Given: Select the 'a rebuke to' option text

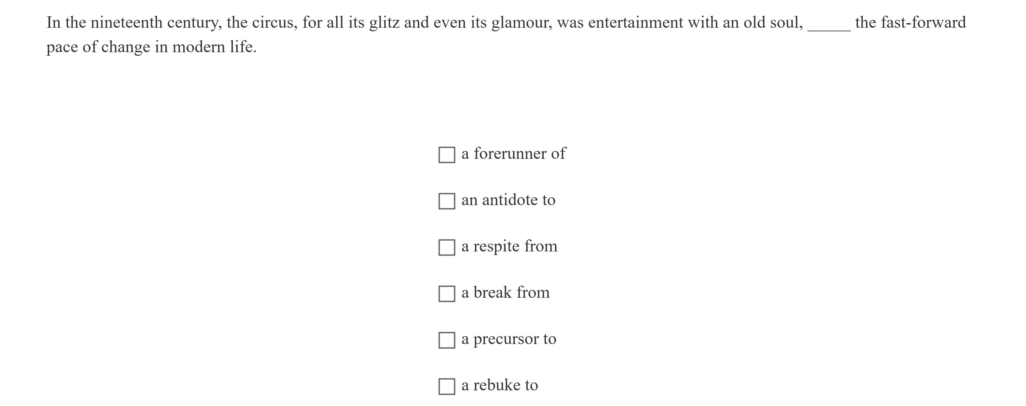Looking at the screenshot, I should 500,385.
